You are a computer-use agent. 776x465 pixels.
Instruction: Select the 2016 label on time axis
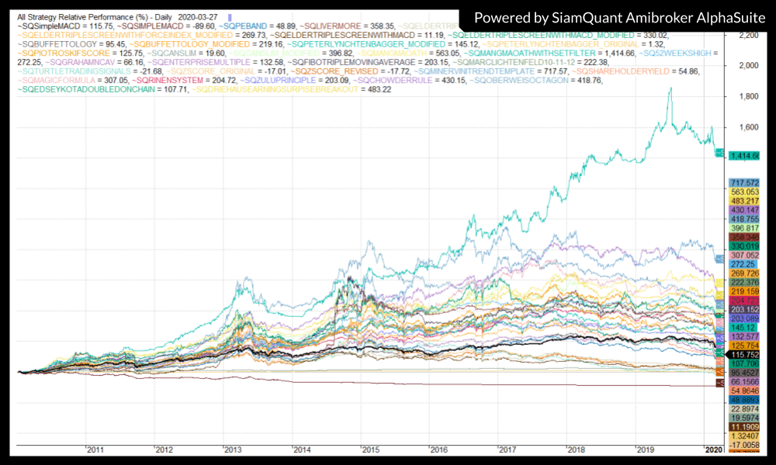tap(438, 449)
